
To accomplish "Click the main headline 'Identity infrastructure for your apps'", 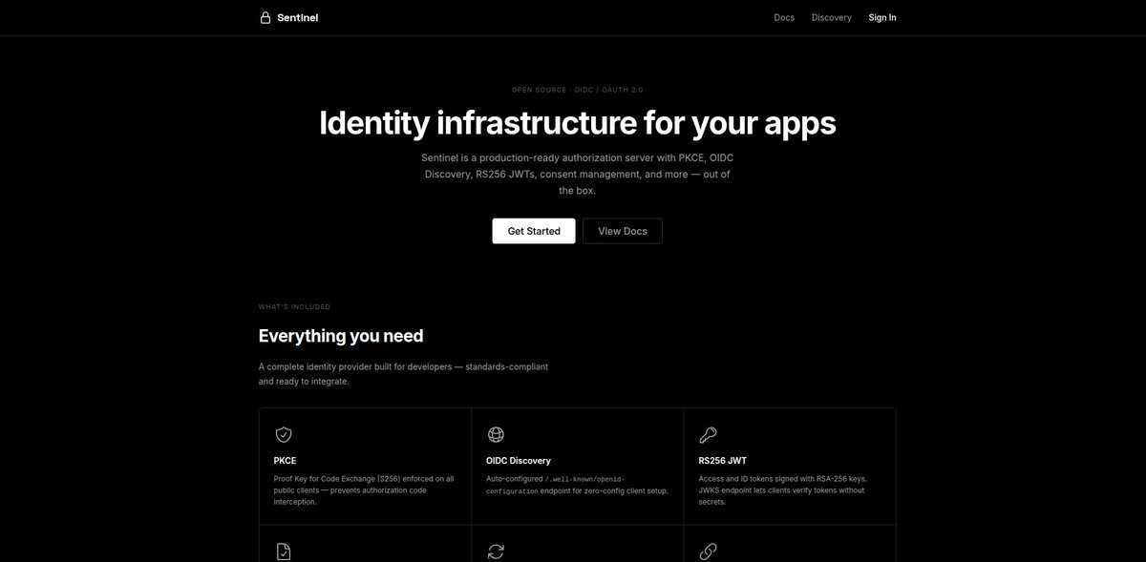I will 577,123.
